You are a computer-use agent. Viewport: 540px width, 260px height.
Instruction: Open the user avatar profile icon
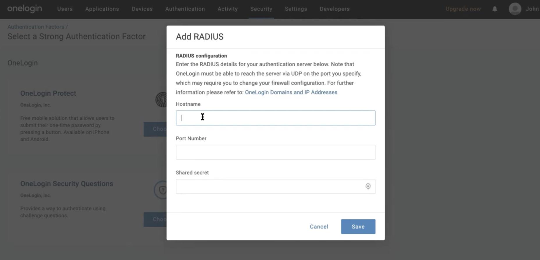tap(515, 9)
